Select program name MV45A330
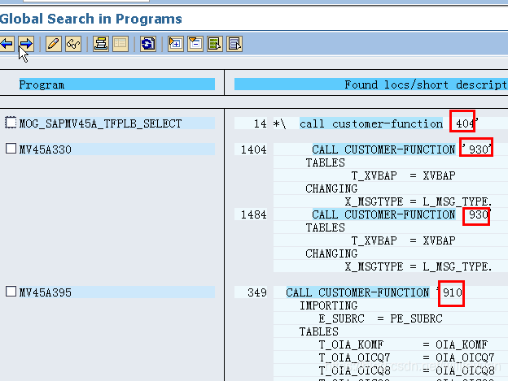 [46, 149]
